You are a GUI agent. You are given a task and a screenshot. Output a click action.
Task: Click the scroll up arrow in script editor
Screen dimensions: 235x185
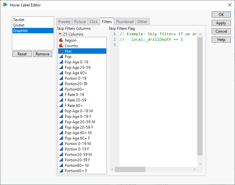[x=200, y=34]
